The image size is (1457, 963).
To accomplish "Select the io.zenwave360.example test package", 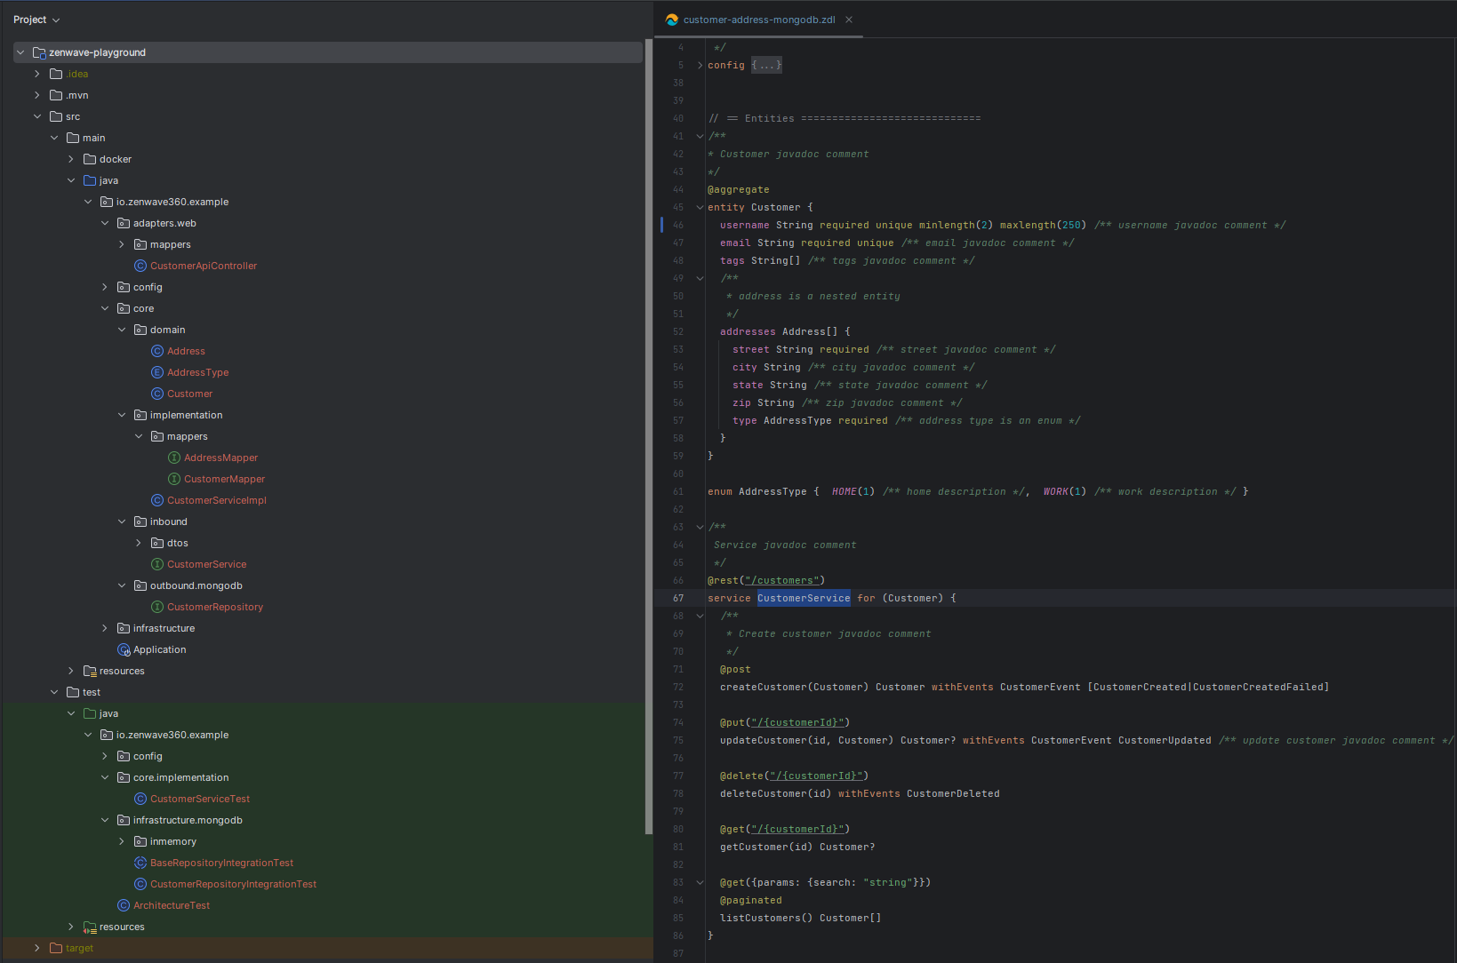I will click(172, 735).
